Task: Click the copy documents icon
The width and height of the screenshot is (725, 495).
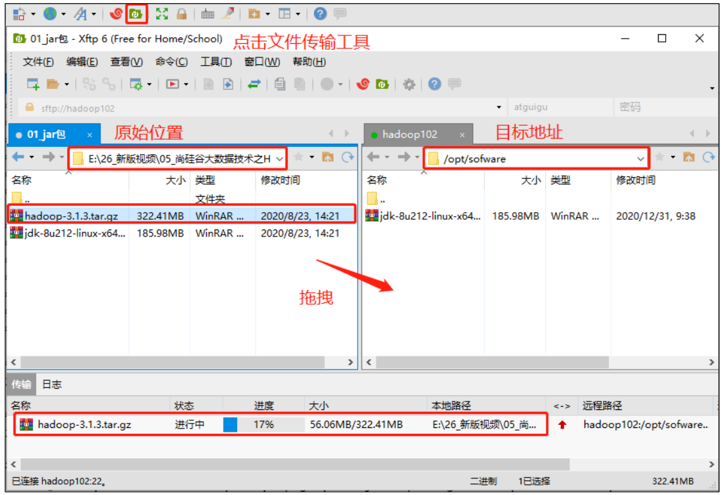Action: click(x=280, y=84)
